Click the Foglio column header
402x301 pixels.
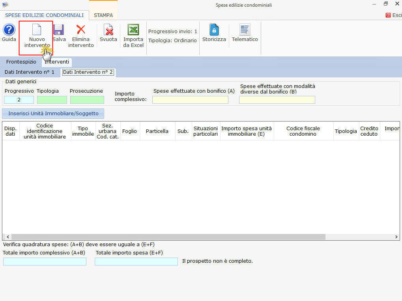click(x=130, y=131)
